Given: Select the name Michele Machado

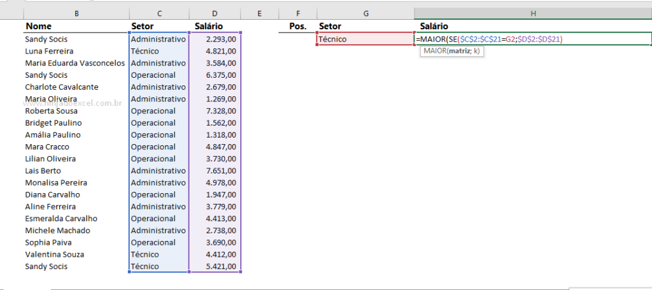Looking at the screenshot, I should pos(57,231).
